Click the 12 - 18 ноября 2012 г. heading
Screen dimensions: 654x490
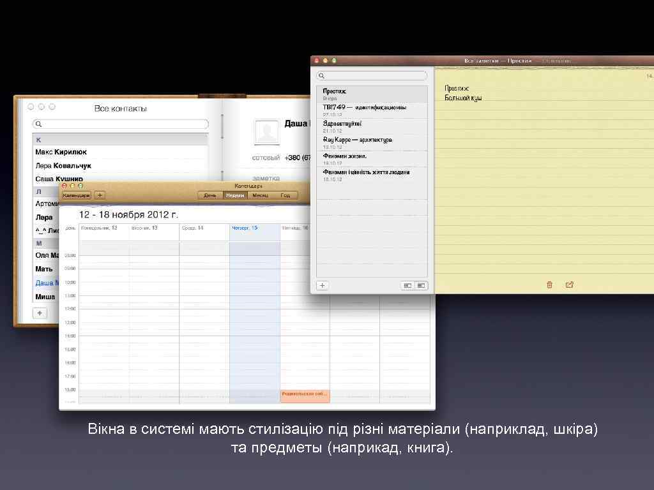(x=128, y=214)
